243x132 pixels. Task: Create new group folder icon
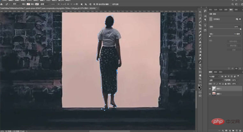coord(233,131)
